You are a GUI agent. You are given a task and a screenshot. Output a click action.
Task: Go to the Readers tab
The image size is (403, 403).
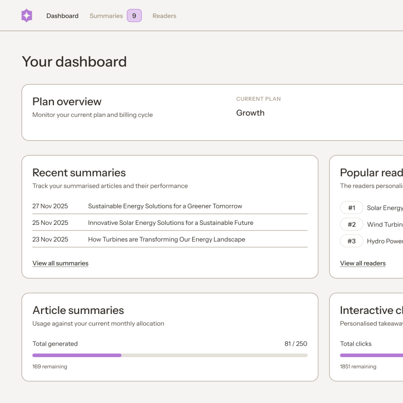tap(164, 16)
